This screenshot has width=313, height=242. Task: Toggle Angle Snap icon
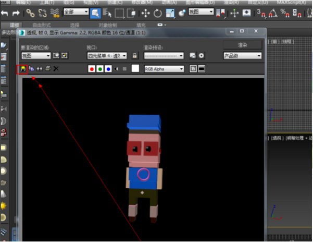pos(273,13)
